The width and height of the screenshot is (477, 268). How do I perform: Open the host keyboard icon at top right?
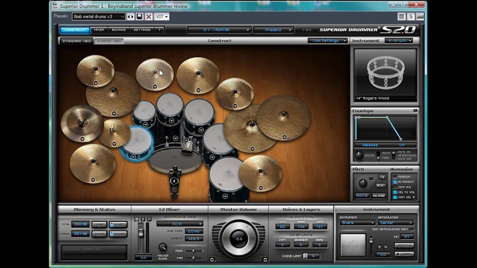pyautogui.click(x=420, y=16)
